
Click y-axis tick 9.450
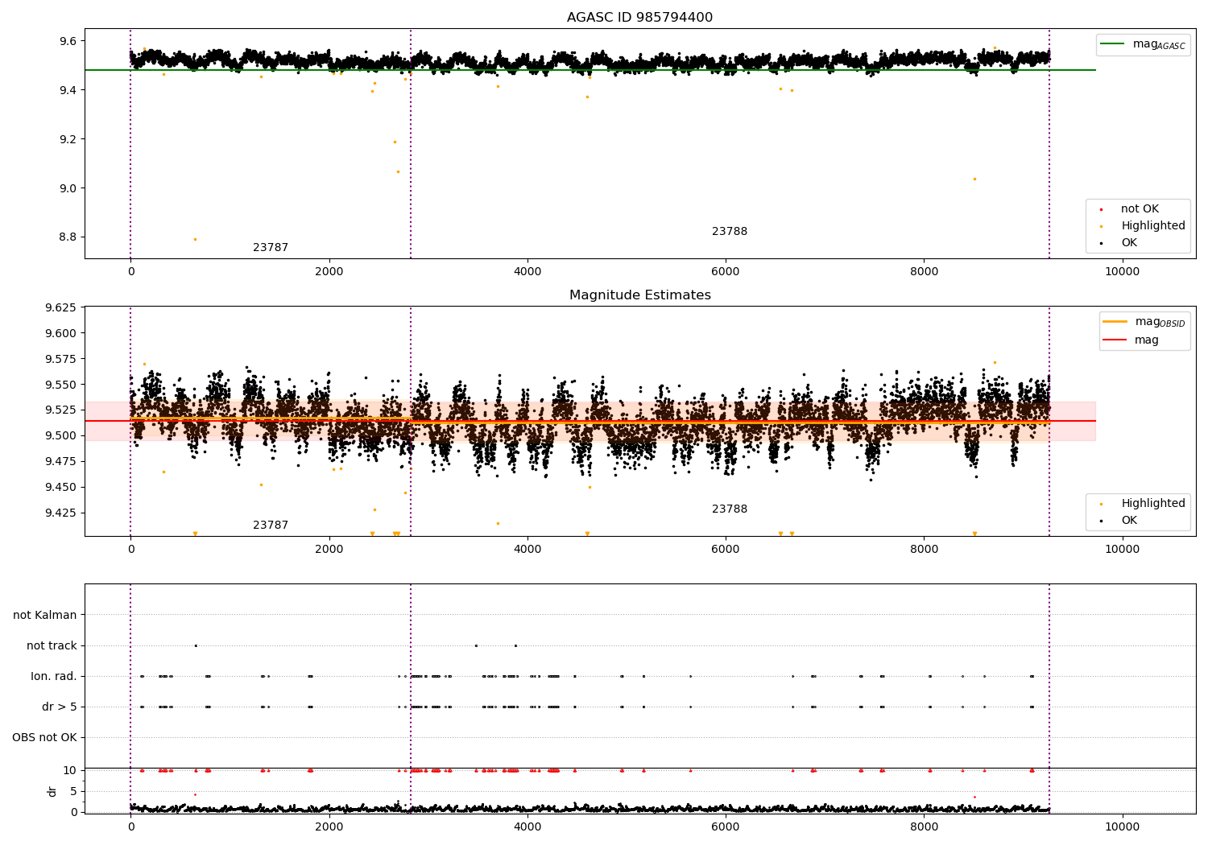pyautogui.click(x=60, y=487)
